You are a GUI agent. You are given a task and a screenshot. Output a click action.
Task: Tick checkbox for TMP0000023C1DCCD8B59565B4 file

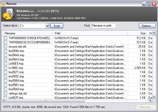(x=6, y=42)
